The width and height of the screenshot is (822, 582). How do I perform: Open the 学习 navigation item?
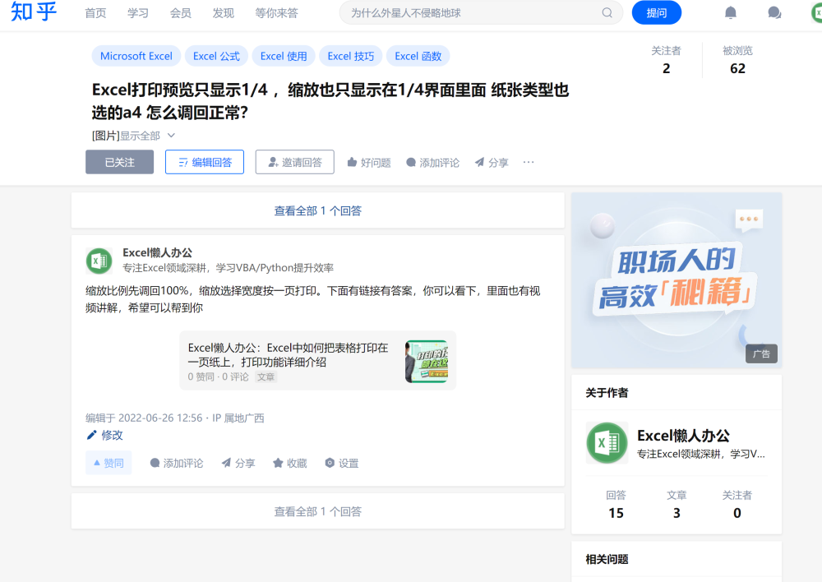pyautogui.click(x=138, y=13)
